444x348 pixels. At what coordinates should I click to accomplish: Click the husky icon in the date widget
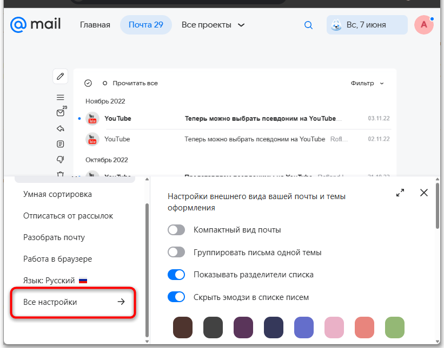click(336, 25)
